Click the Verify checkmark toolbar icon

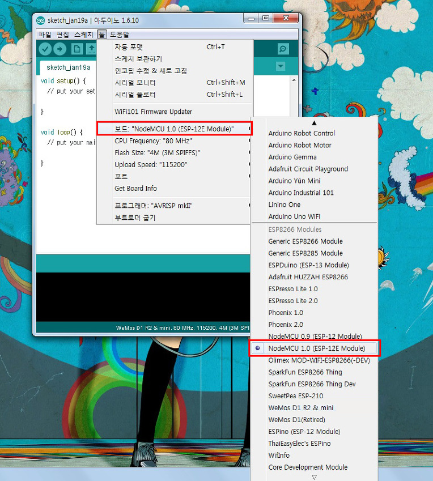tap(45, 49)
